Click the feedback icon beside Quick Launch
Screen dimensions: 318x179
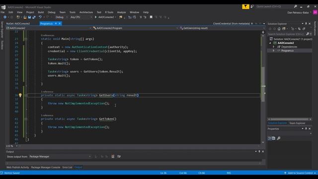[x=252, y=6]
